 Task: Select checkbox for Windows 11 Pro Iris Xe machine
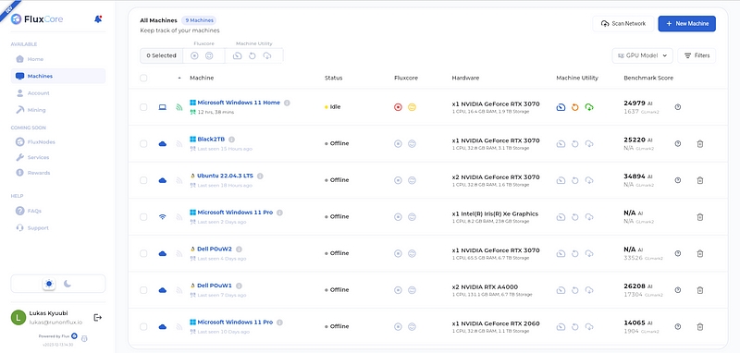143,217
